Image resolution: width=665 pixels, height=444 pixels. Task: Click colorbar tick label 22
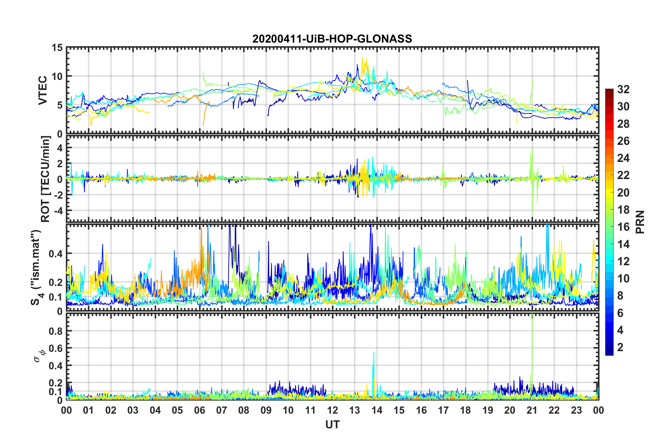(x=623, y=175)
